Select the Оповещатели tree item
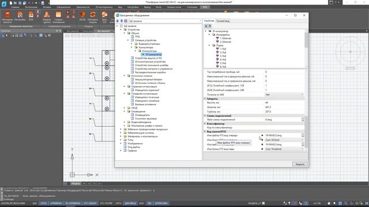Screen dimensions: 369x207 tap(142, 115)
